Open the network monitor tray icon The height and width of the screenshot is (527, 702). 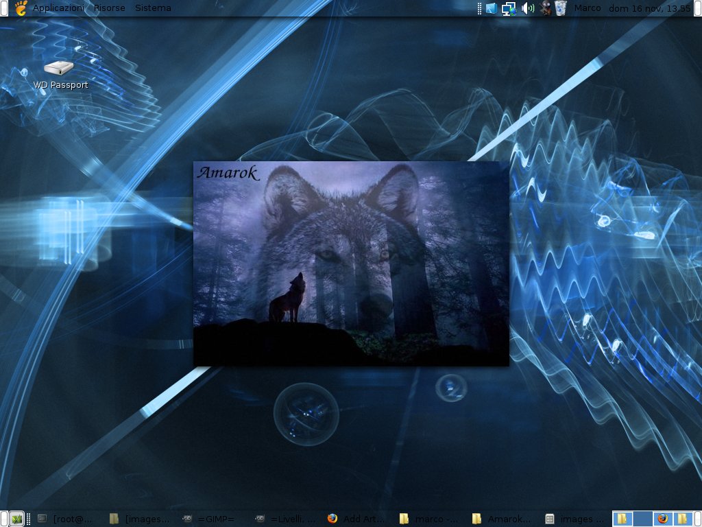(509, 8)
